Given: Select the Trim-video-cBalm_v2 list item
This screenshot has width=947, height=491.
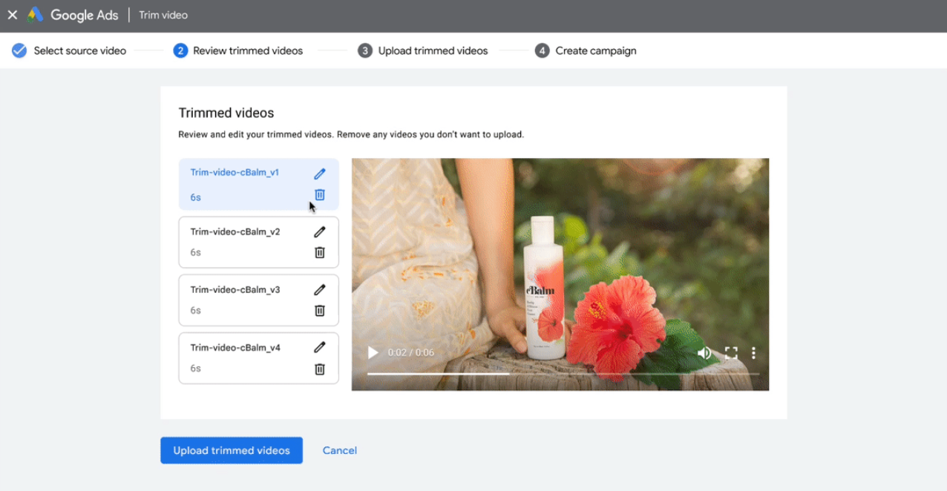Looking at the screenshot, I should click(259, 242).
